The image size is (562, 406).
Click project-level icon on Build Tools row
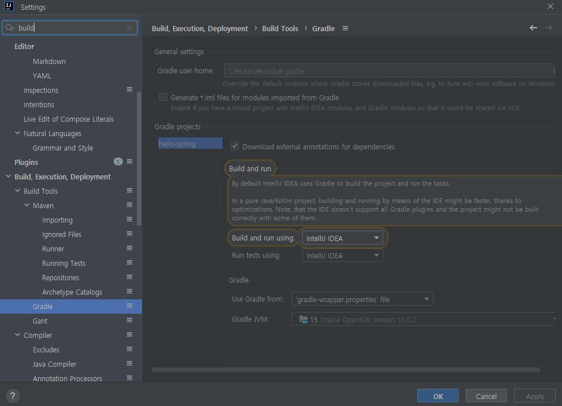[x=129, y=191]
